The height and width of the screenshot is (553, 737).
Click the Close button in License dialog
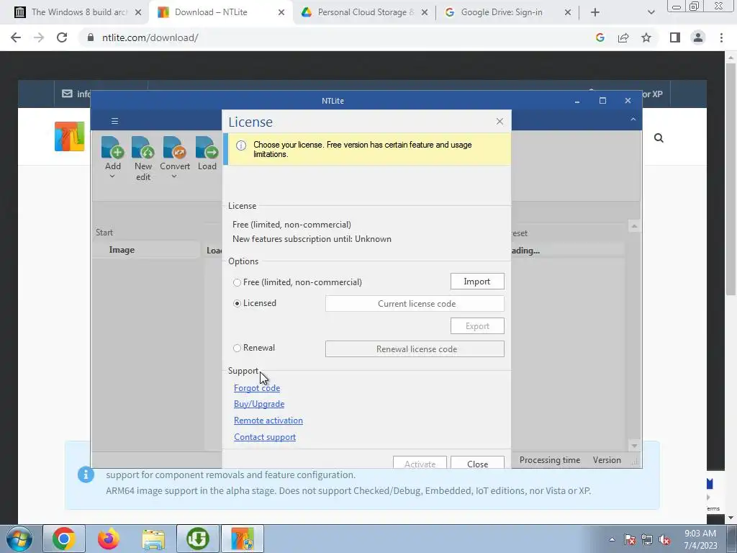pyautogui.click(x=477, y=463)
